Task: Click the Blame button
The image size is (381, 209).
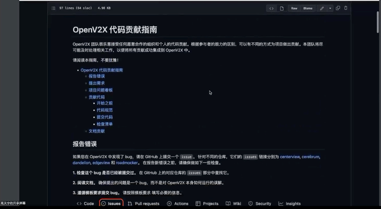Action: [308, 8]
